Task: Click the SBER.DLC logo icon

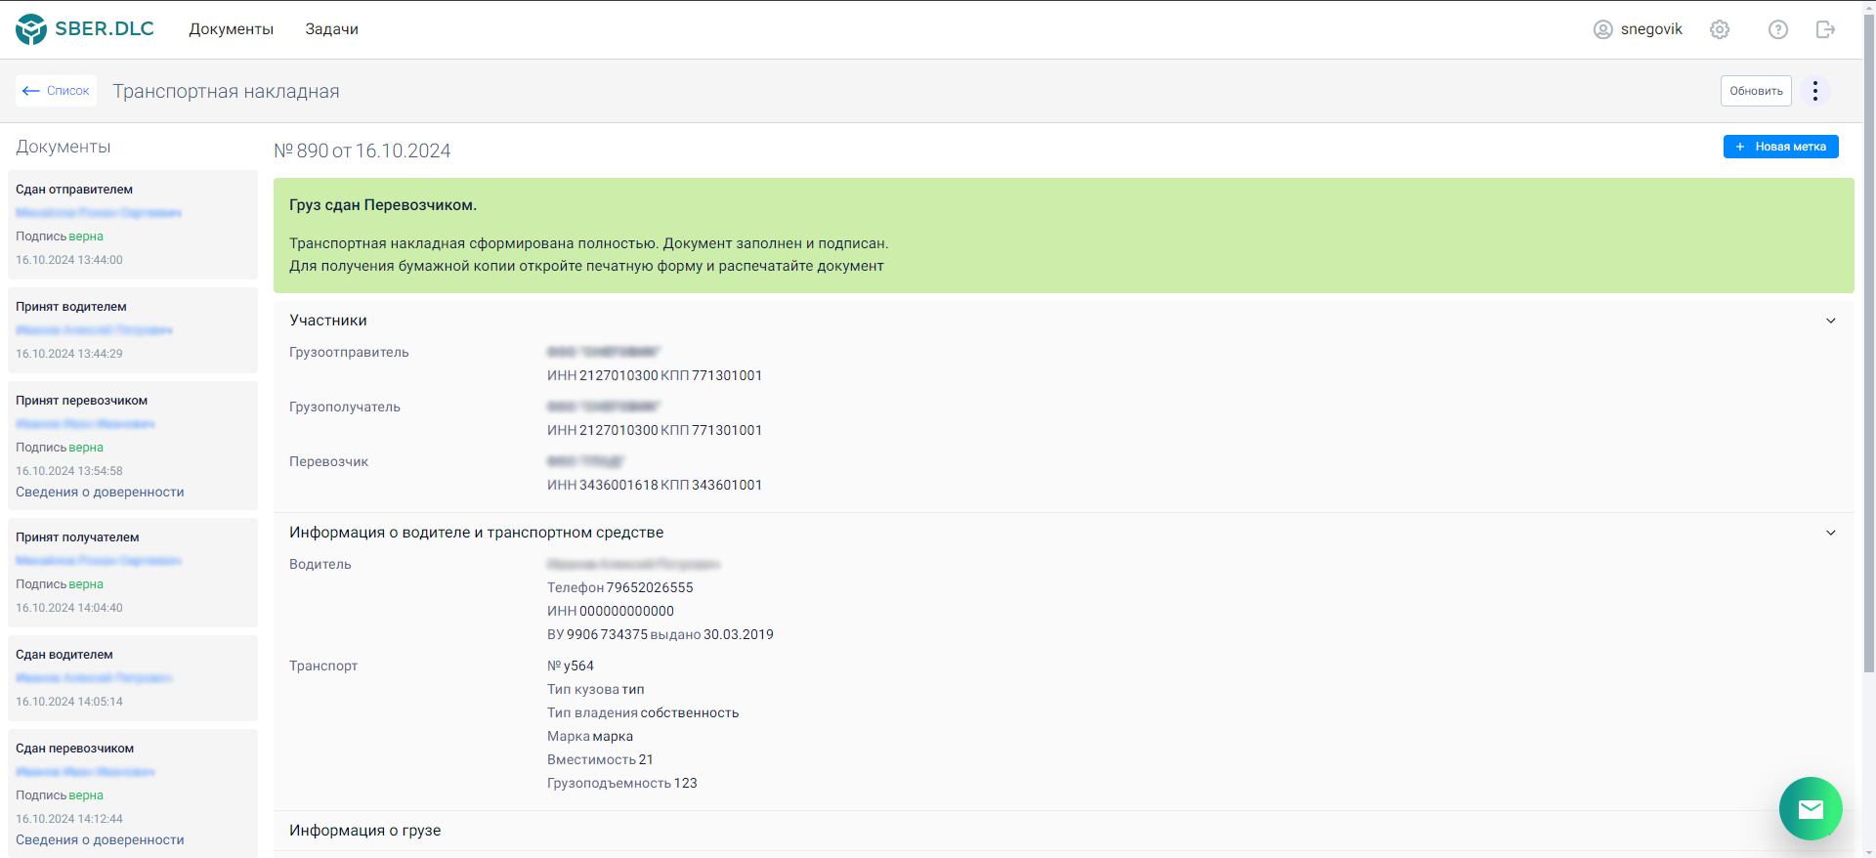Action: click(31, 29)
